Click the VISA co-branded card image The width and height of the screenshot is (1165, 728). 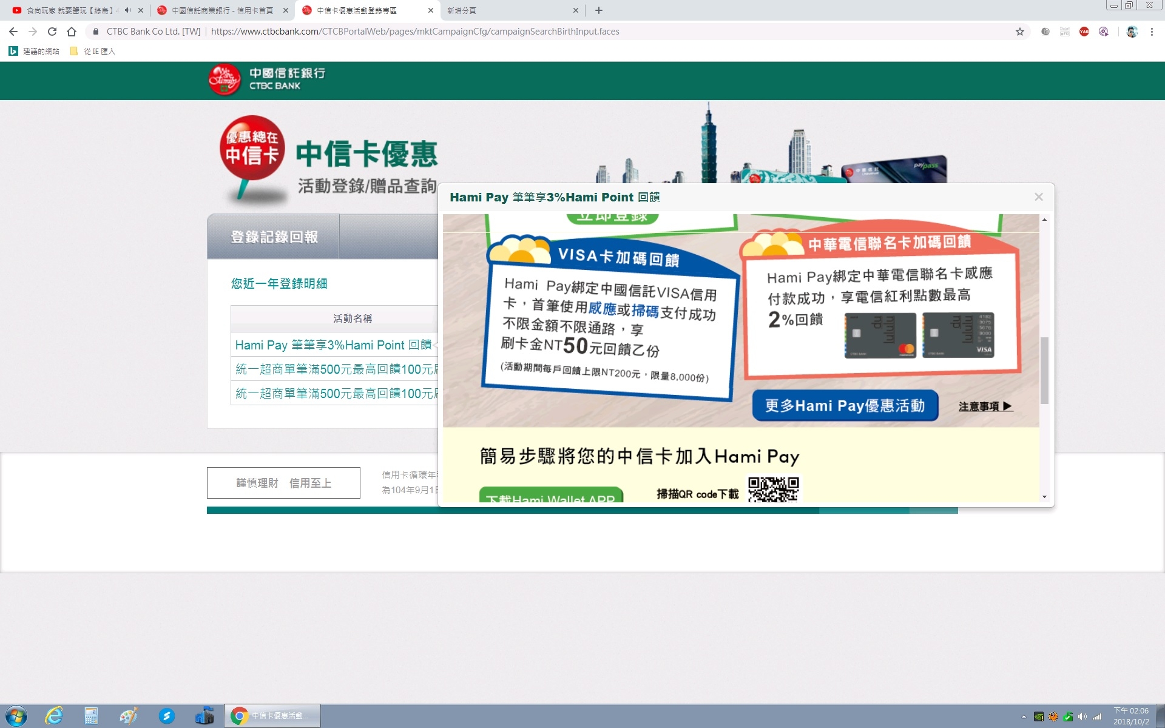point(958,335)
